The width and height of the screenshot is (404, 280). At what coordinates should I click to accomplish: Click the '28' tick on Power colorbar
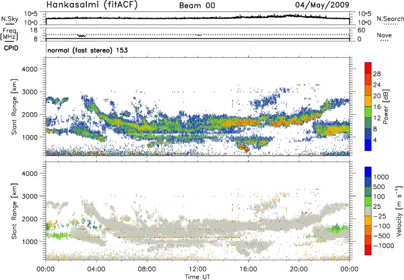[x=377, y=74]
